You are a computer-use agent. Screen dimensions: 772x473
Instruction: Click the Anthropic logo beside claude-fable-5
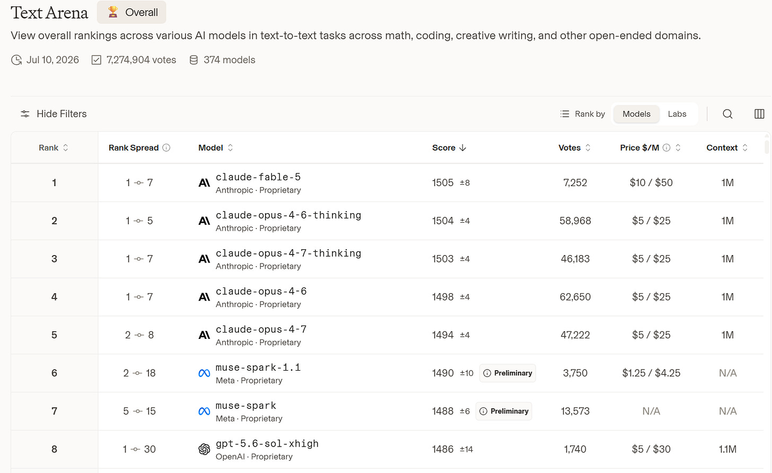point(204,183)
